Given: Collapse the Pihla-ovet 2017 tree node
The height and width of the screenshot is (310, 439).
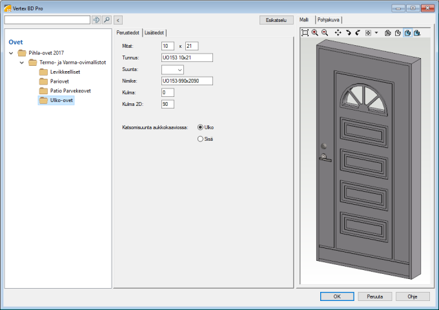Looking at the screenshot, I should [11, 53].
